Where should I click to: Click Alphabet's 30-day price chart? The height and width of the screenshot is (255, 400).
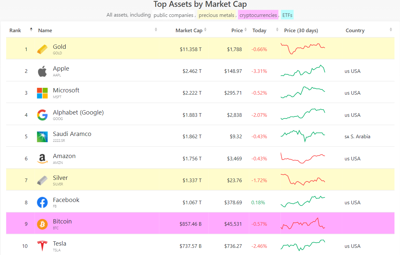(x=303, y=114)
